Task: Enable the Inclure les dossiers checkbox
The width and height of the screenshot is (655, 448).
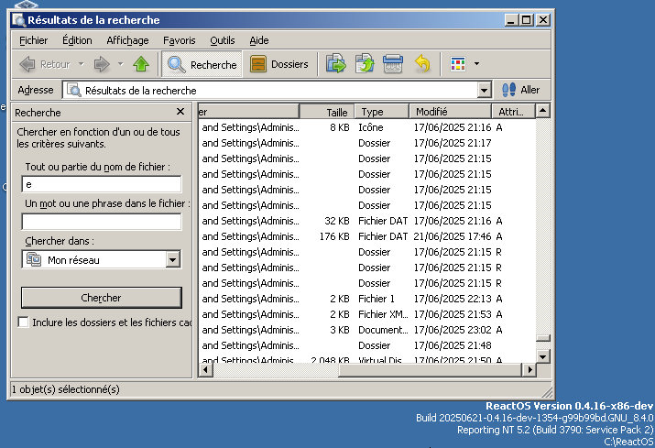Action: pyautogui.click(x=24, y=322)
